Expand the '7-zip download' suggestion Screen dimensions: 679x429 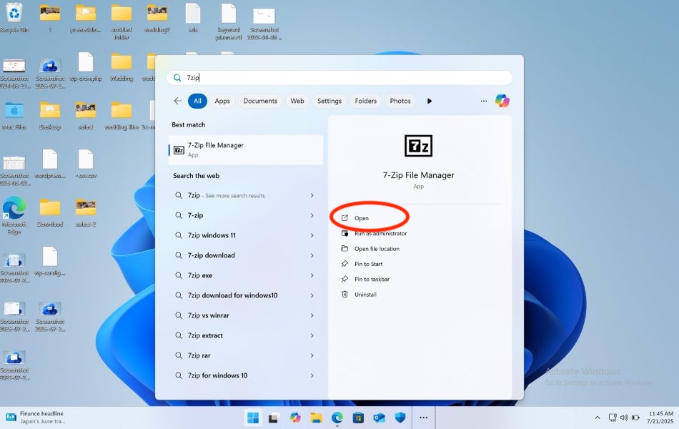click(312, 255)
